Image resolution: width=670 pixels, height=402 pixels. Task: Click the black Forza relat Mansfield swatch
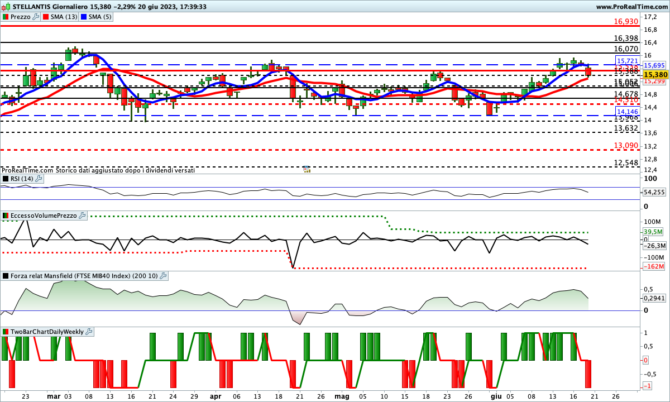coord(6,276)
